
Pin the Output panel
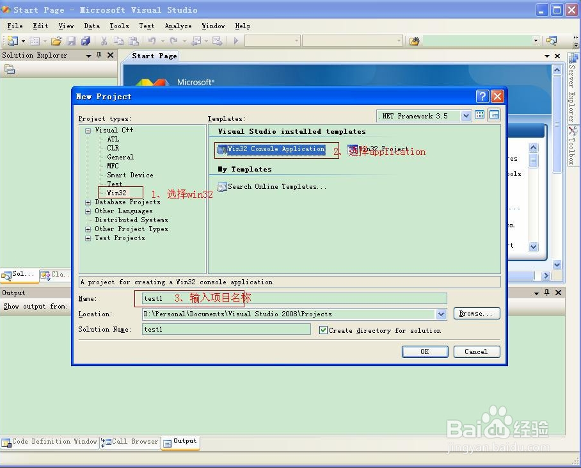547,293
